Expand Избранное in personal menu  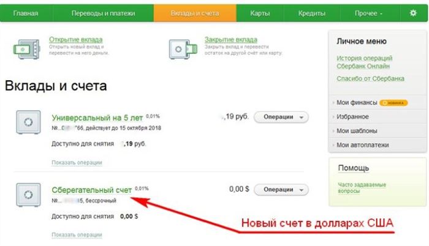tap(352, 117)
